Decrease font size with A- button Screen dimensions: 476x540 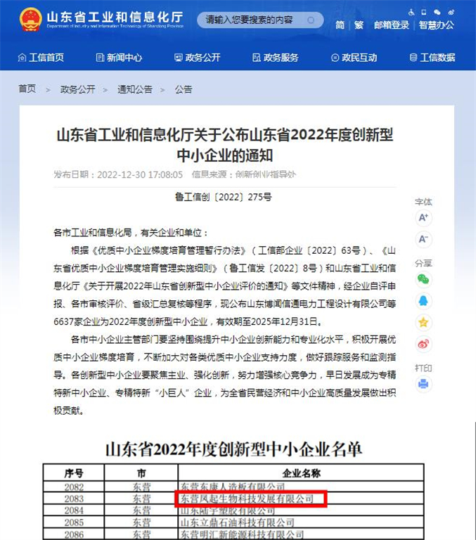pyautogui.click(x=423, y=239)
